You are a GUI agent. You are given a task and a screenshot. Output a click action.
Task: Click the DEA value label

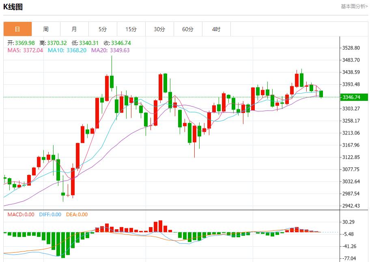pos(77,214)
